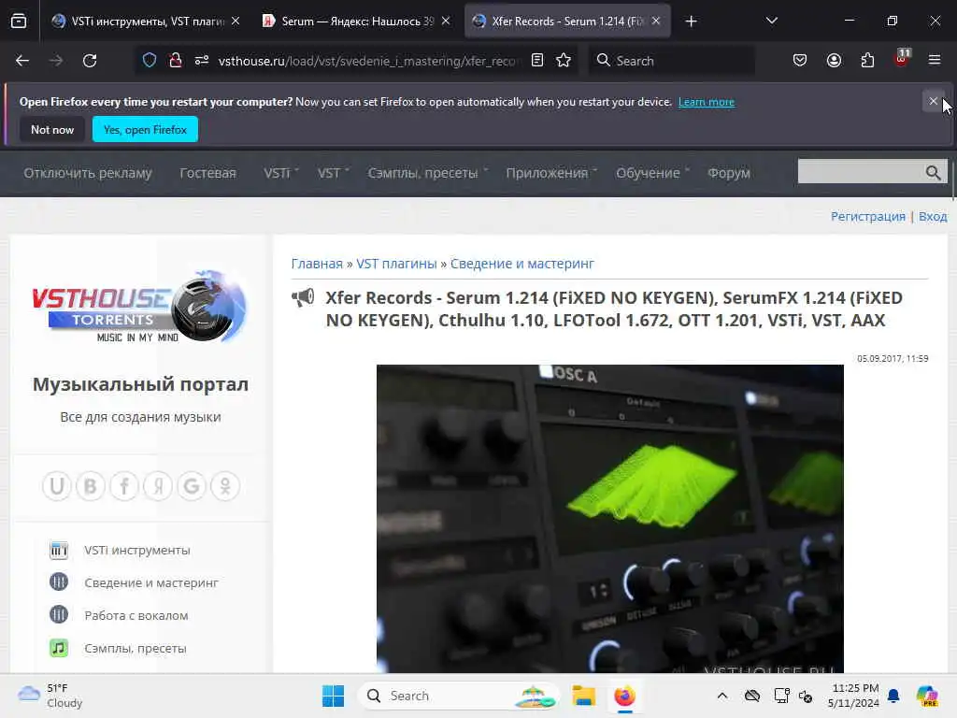Click the Facebook social login icon
Viewport: 957px width, 718px height.
124,486
